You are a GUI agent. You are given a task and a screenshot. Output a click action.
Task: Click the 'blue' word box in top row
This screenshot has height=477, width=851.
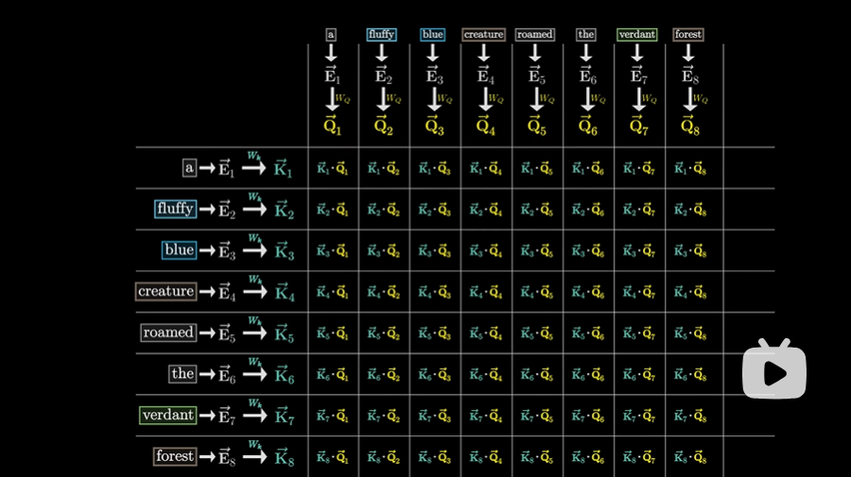pos(433,35)
